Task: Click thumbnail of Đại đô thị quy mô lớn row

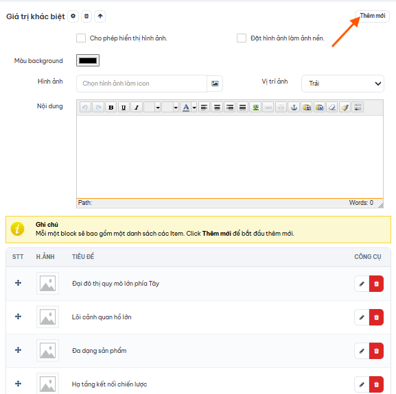Action: [x=47, y=283]
